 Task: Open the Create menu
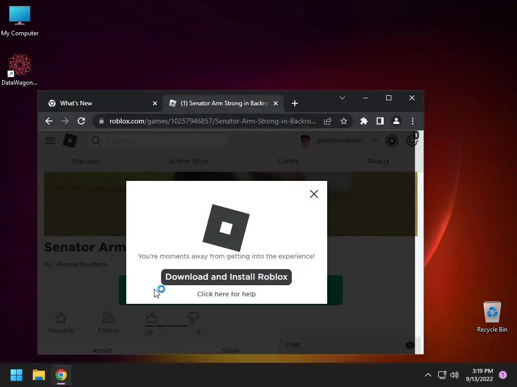point(288,161)
